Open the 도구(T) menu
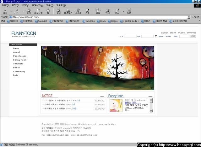201x147 pixels. 50,5
